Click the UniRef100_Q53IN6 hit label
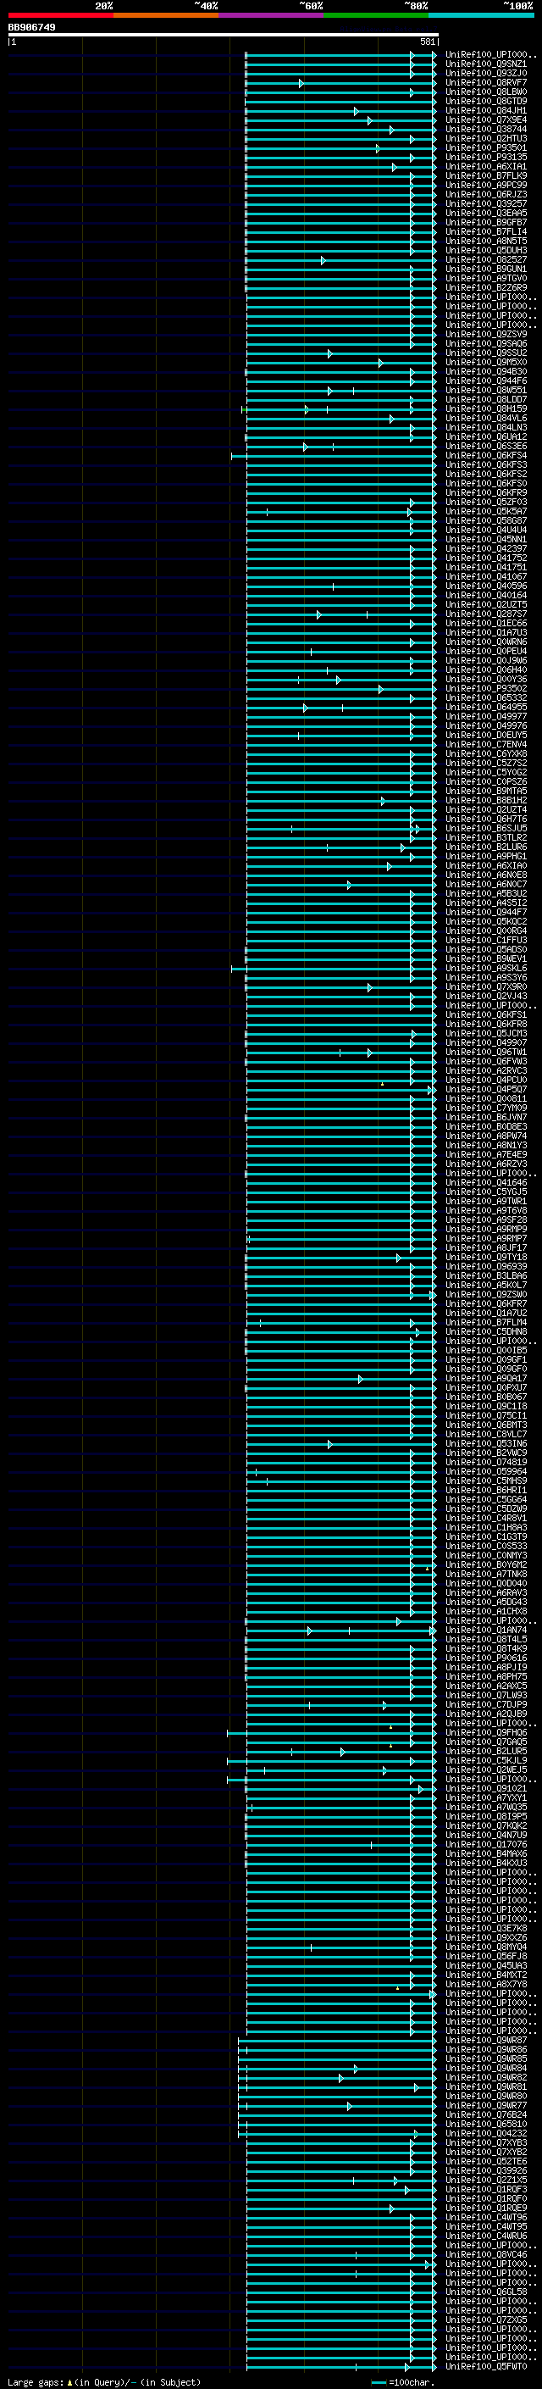The image size is (542, 2389). 486,1445
